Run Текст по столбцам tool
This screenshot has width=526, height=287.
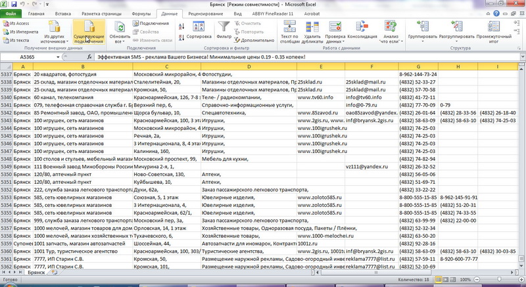[289, 32]
